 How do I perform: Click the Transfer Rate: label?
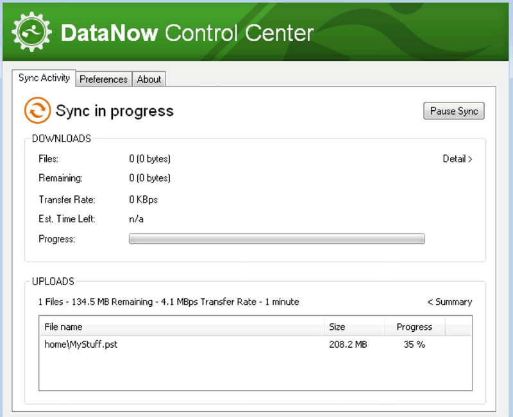click(67, 200)
